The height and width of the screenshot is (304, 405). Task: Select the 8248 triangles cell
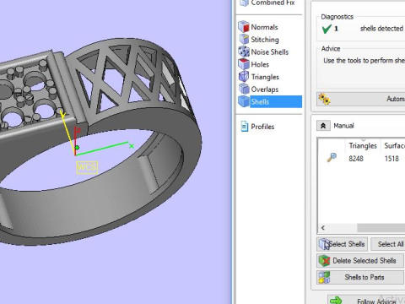click(356, 159)
